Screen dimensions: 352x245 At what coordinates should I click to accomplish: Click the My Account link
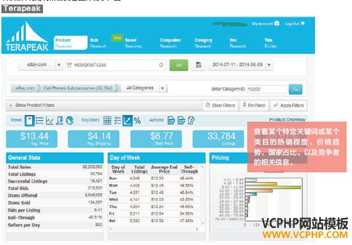[x=262, y=24]
